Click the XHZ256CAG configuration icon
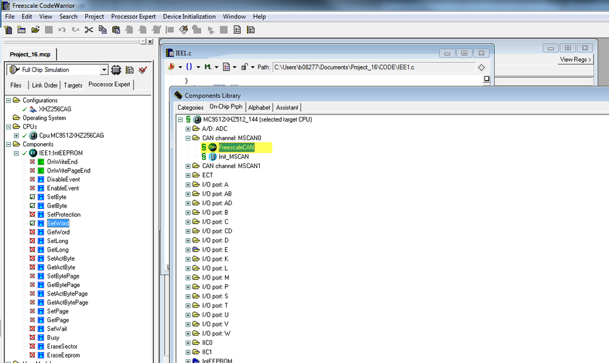 34,109
